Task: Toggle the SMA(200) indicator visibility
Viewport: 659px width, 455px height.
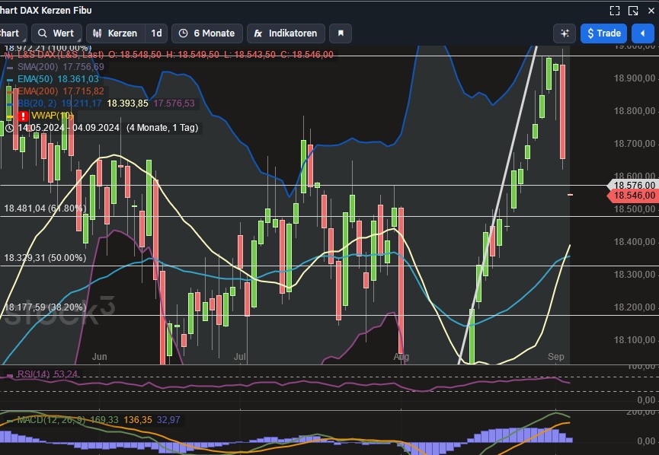Action: [x=11, y=68]
